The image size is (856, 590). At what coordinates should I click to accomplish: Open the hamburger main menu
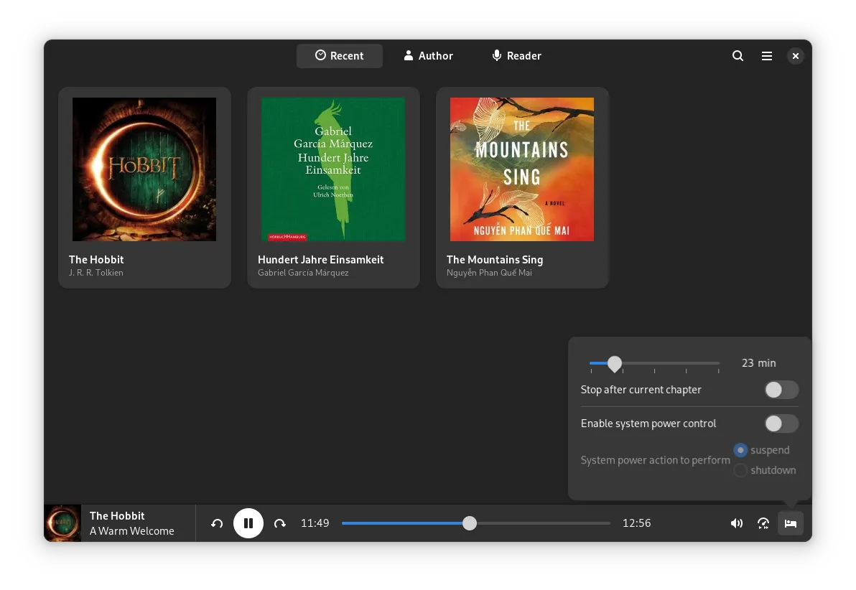(767, 56)
